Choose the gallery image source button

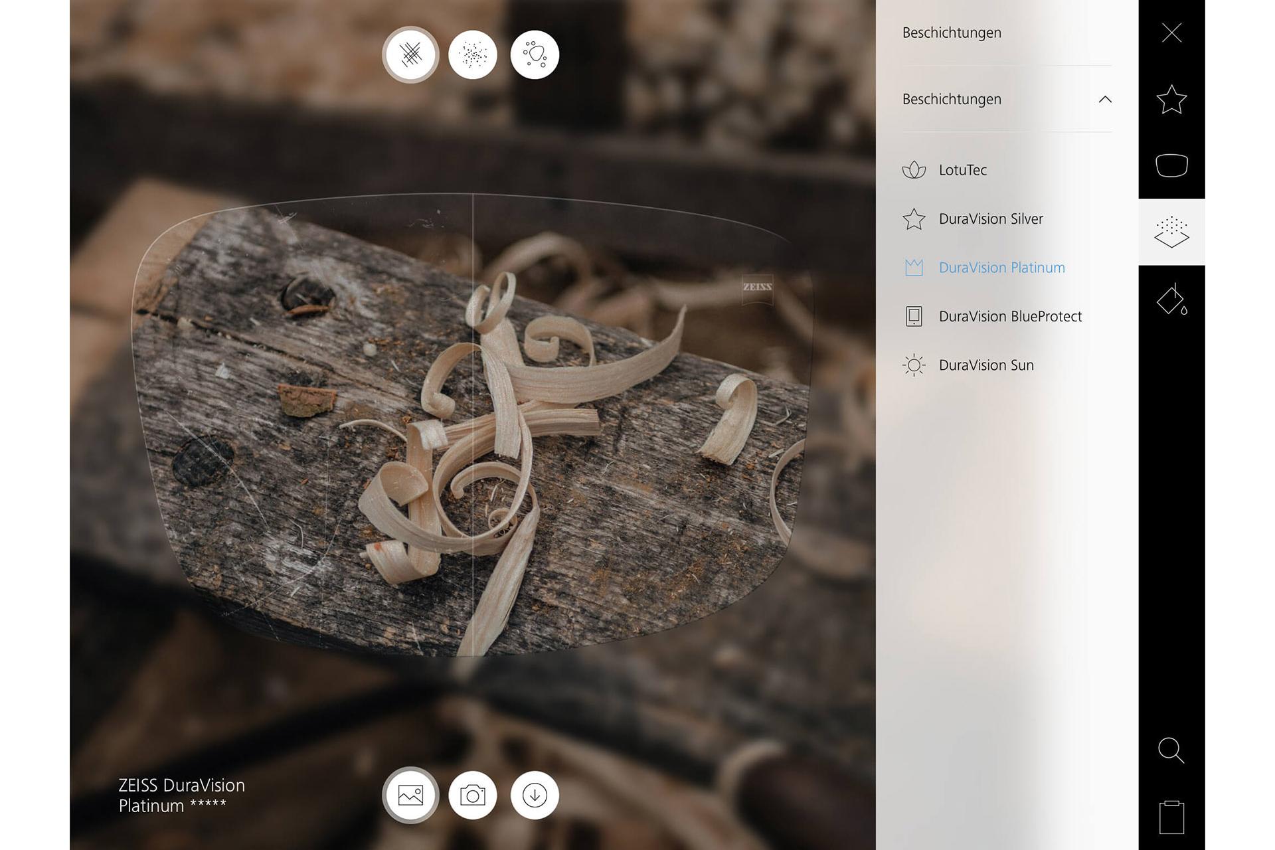[x=410, y=795]
